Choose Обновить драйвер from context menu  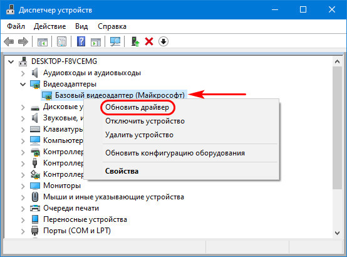[x=137, y=107]
